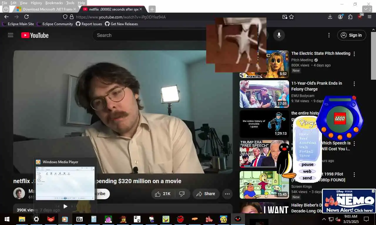Open the entire history of Invincible thumbnail
This screenshot has height=225, width=376.
(x=264, y=124)
